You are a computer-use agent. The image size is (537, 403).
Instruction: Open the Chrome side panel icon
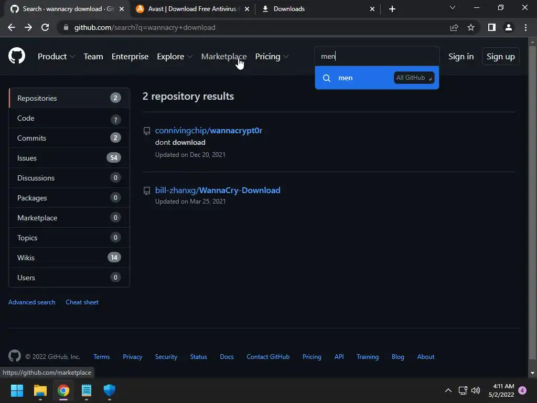pos(492,27)
